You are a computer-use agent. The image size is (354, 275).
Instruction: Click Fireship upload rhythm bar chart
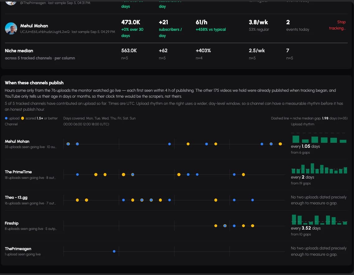pos(319,219)
